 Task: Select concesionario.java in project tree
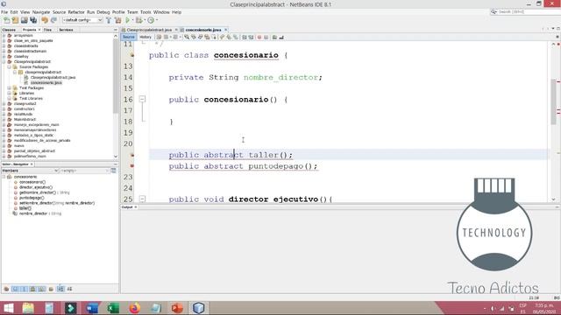coord(46,83)
